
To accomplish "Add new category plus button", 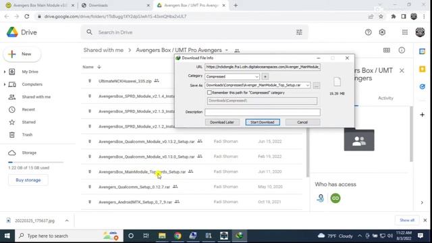I will [x=265, y=76].
